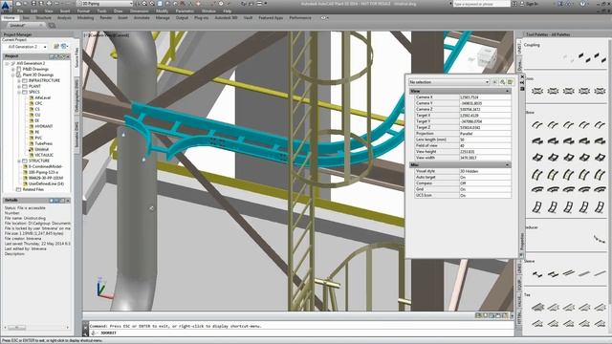Viewport: 612px width, 344px height.
Task: Click the last Coupling item in tool palette
Action: pyautogui.click(x=601, y=58)
